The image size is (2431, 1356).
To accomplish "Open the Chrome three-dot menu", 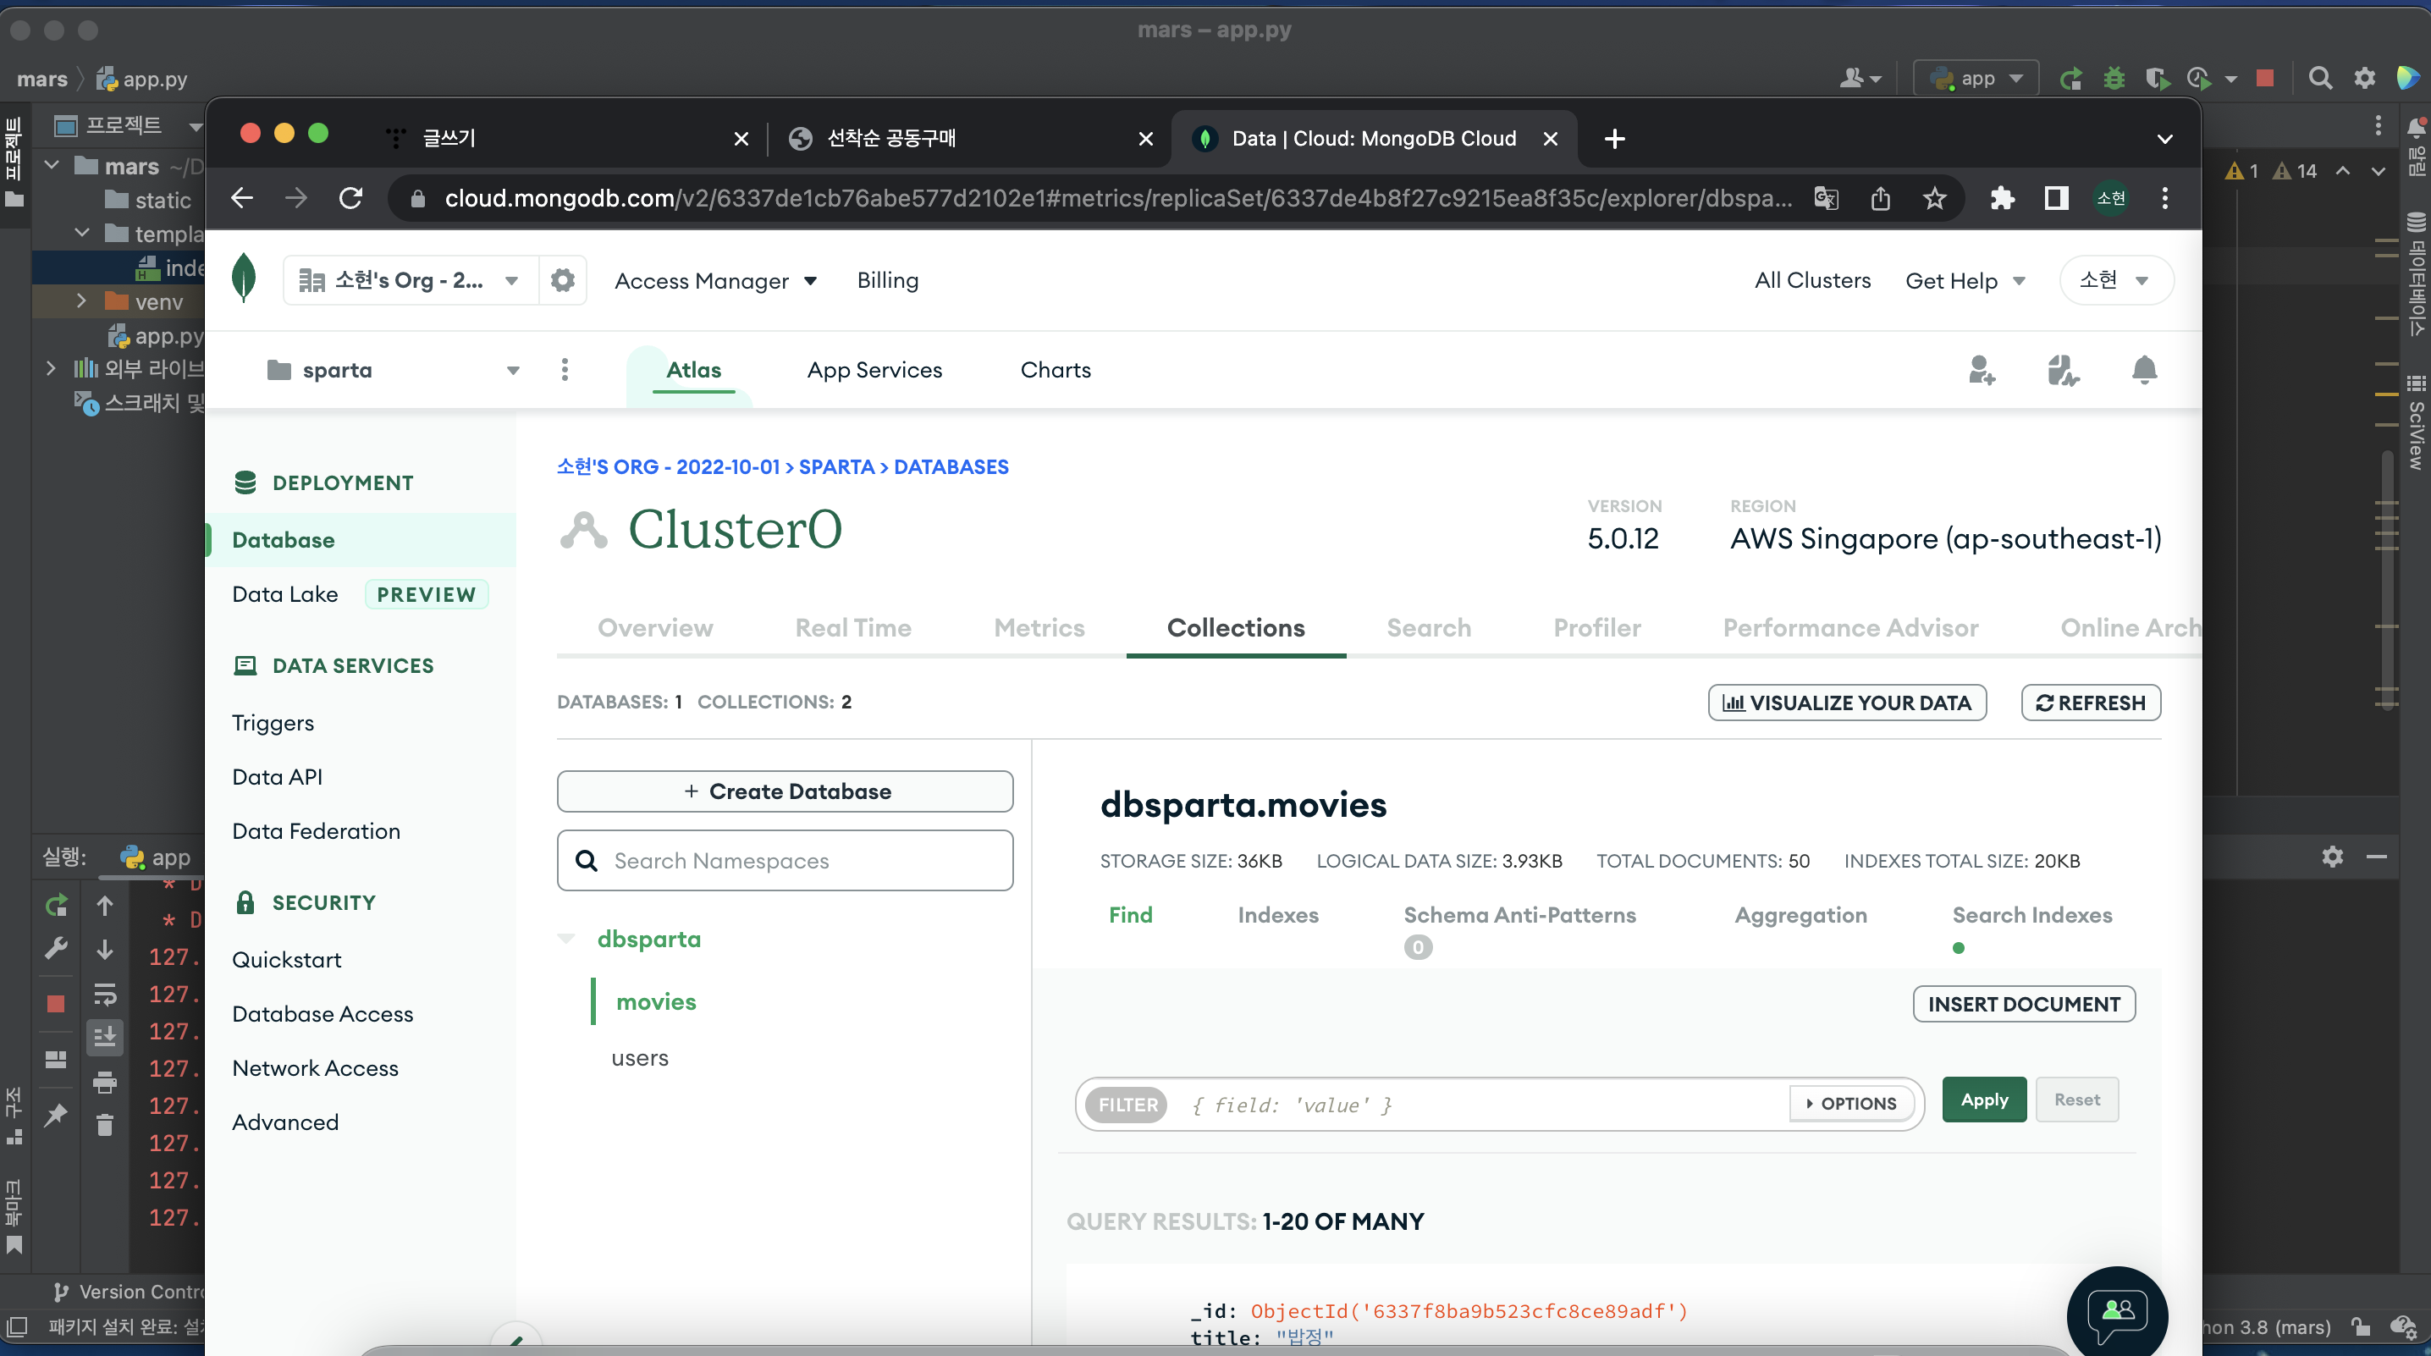I will (x=2165, y=198).
